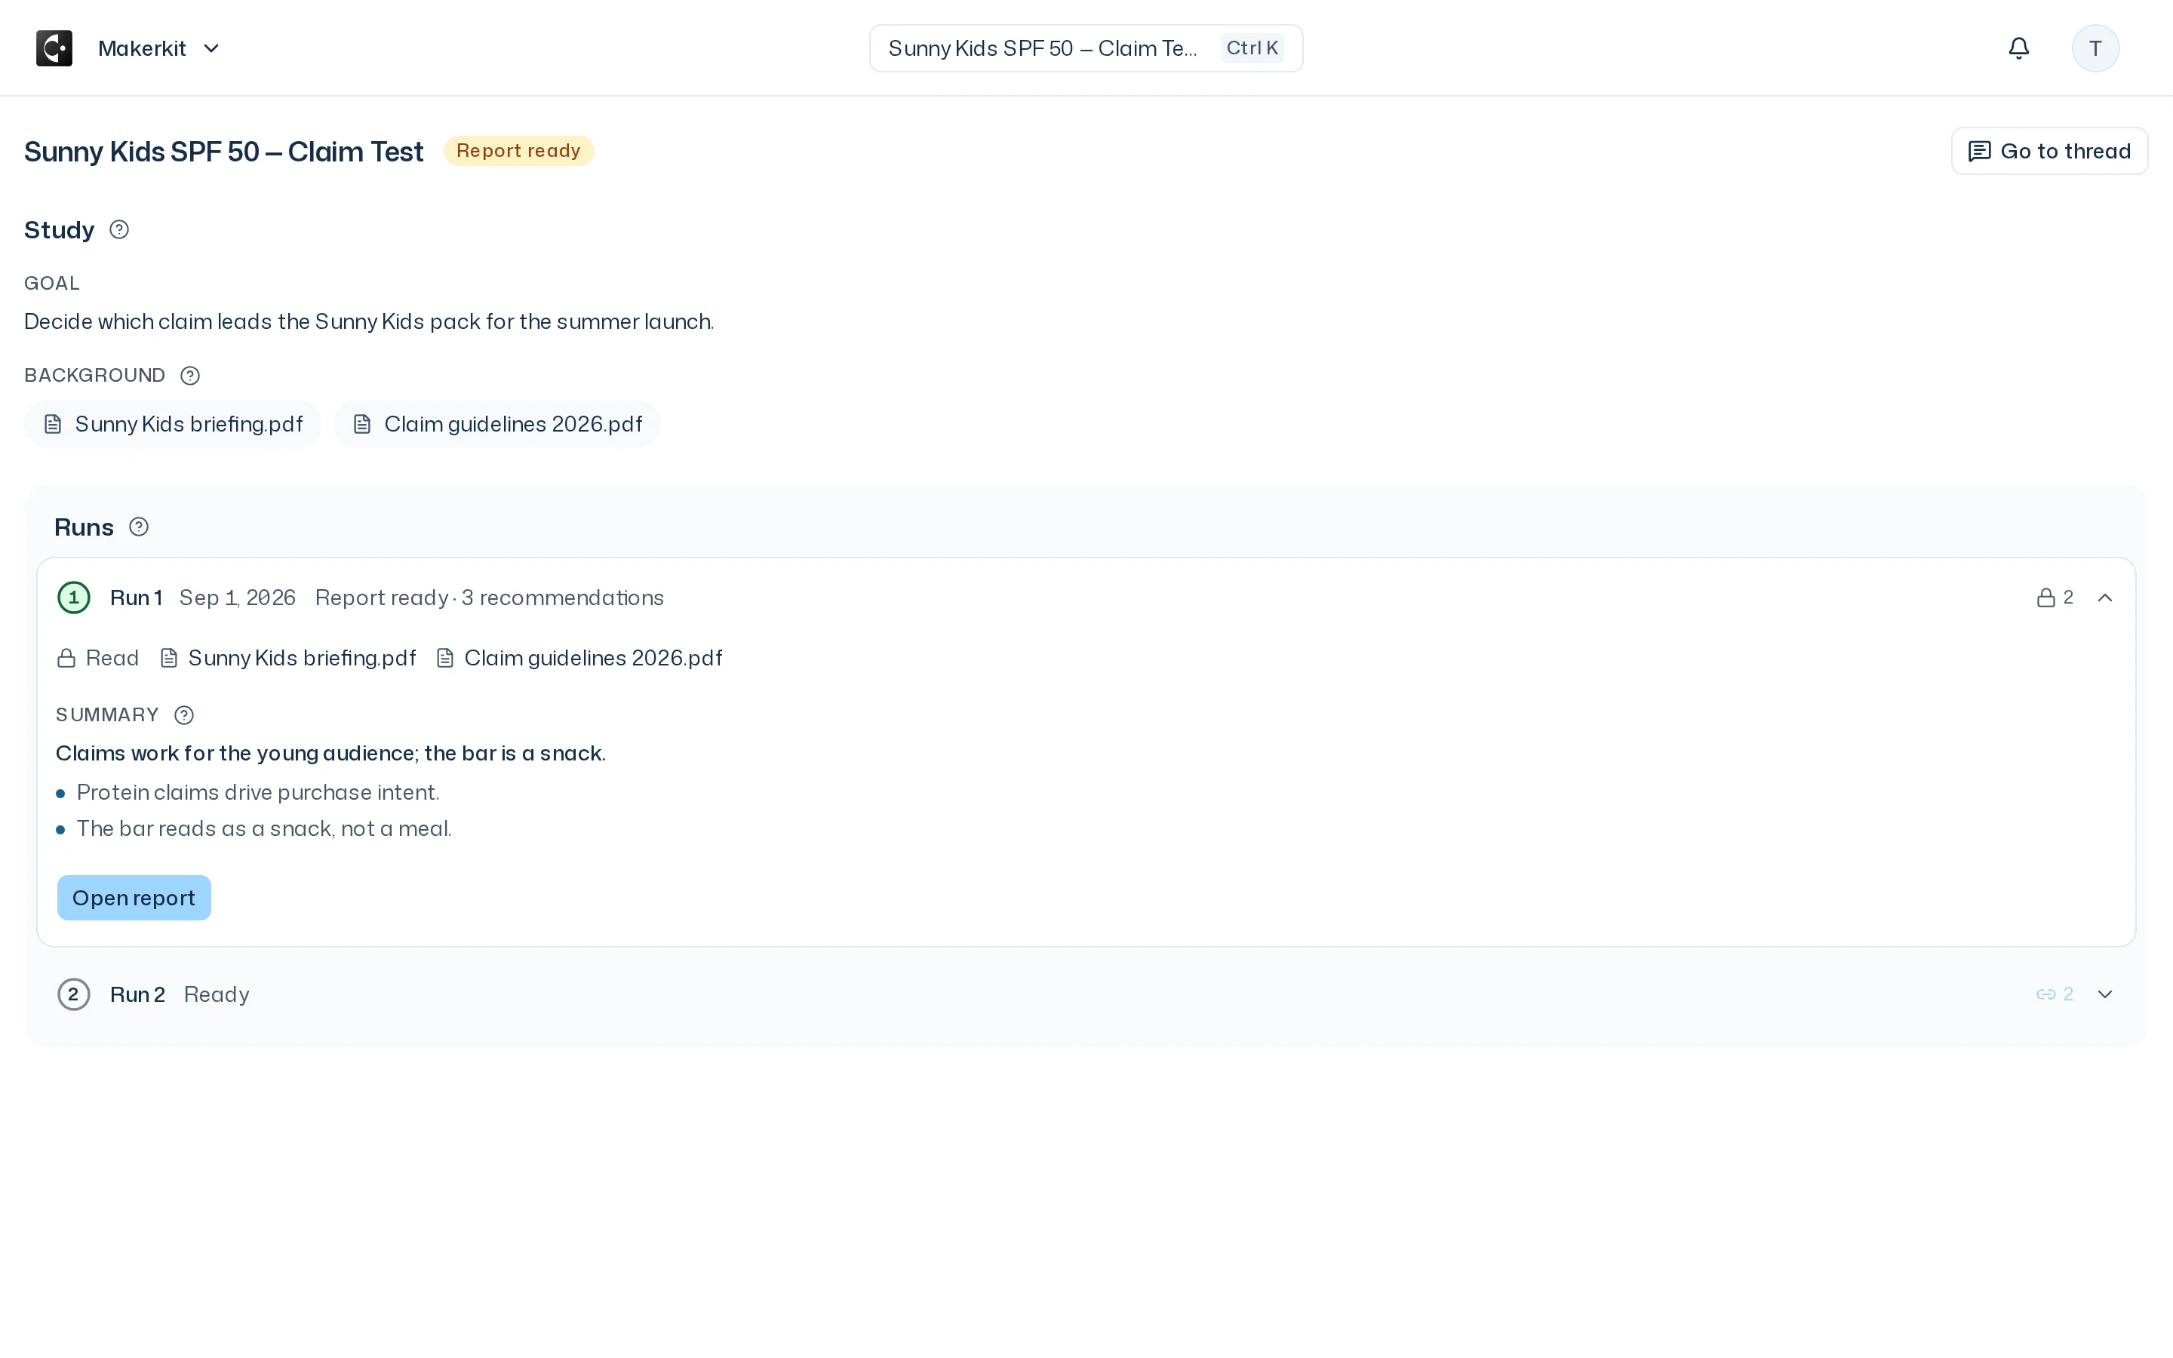Click 'Protein claims drive purchase intent.' bullet

tap(258, 793)
